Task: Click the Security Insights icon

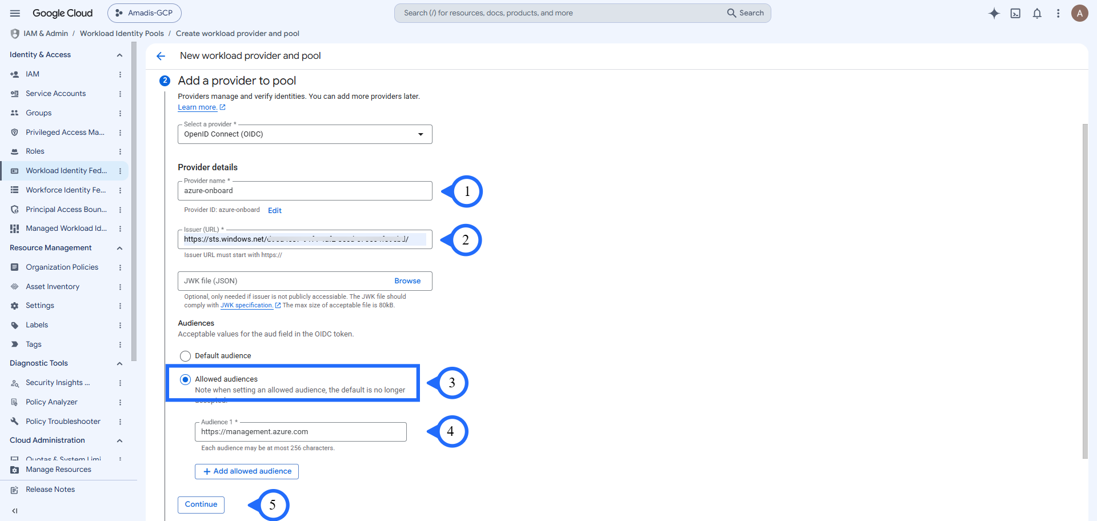Action: point(15,383)
